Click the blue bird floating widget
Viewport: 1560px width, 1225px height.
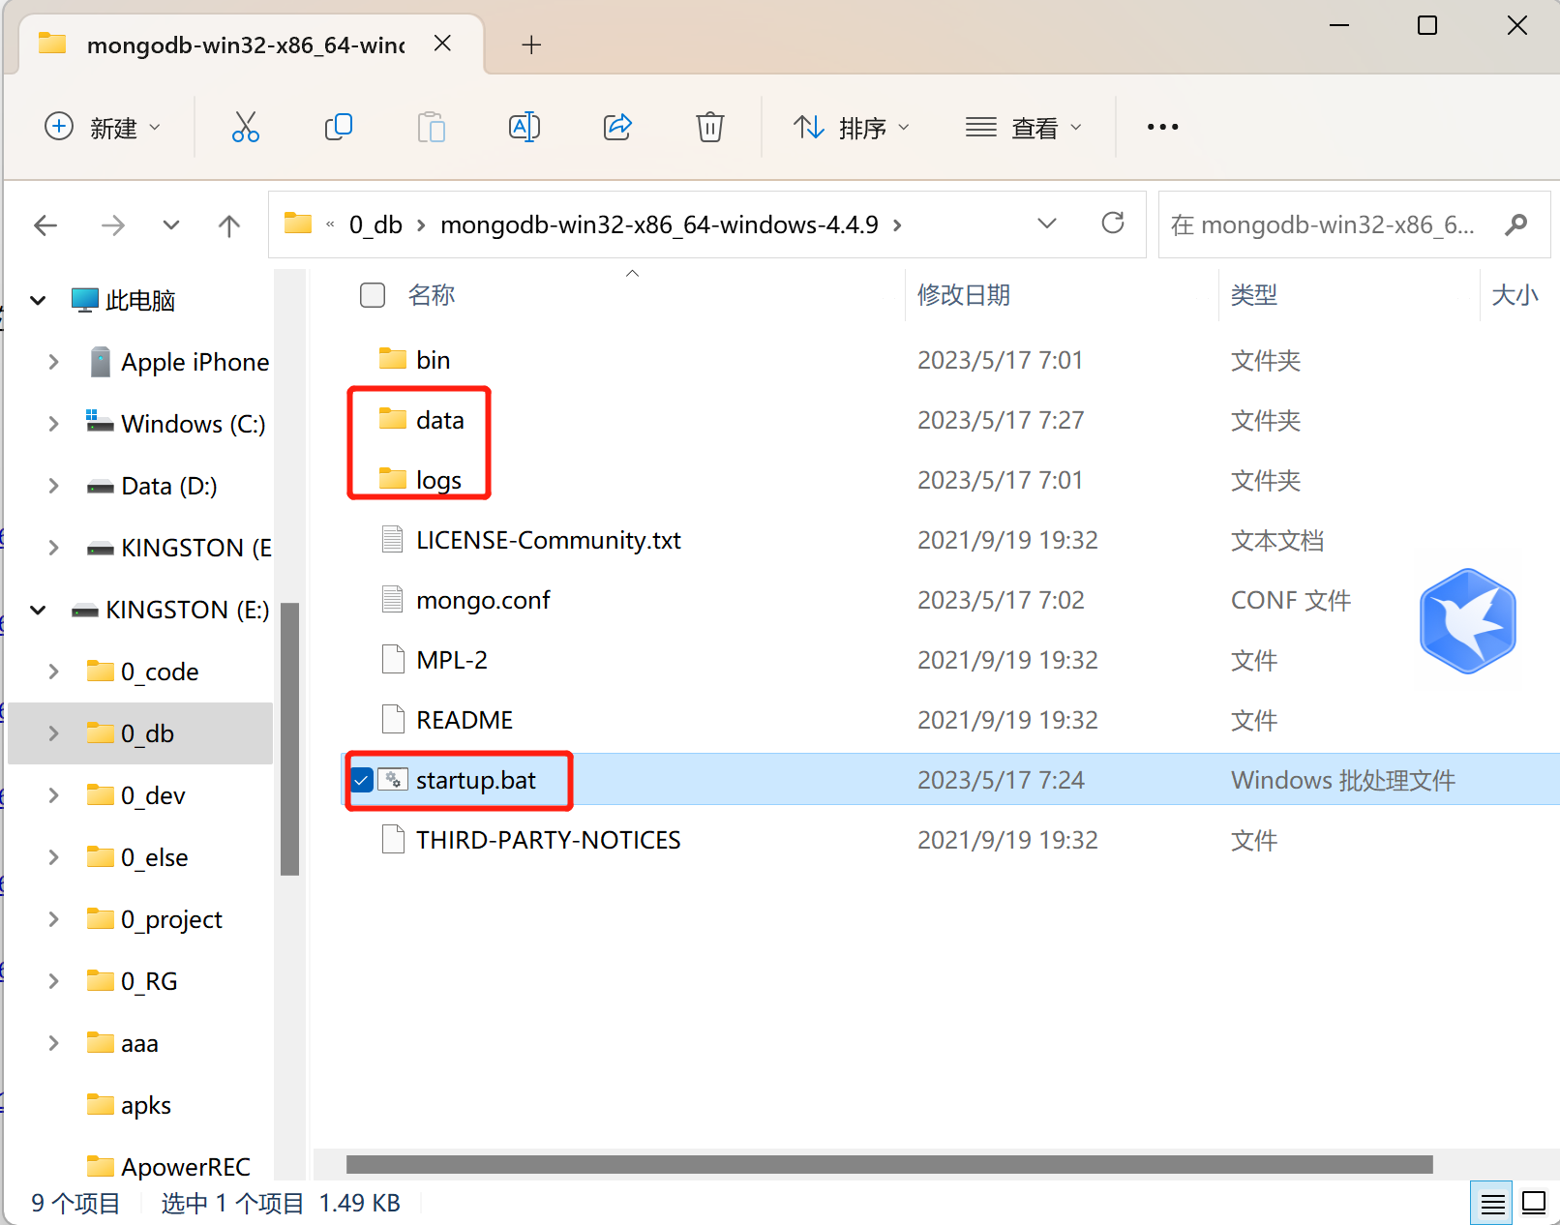tap(1467, 621)
